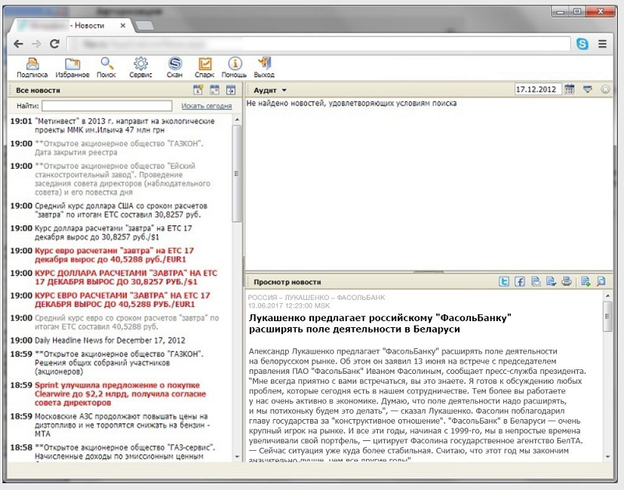This screenshot has height=490, width=624.
Task: Click the document with green plus icon
Action: pos(586,282)
